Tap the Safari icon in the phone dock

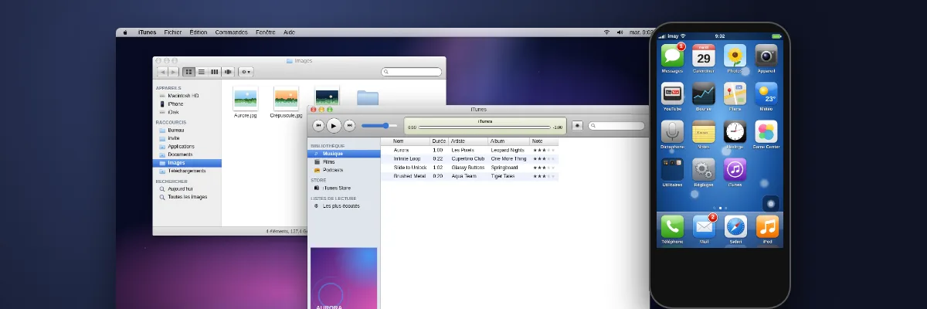[x=735, y=226]
